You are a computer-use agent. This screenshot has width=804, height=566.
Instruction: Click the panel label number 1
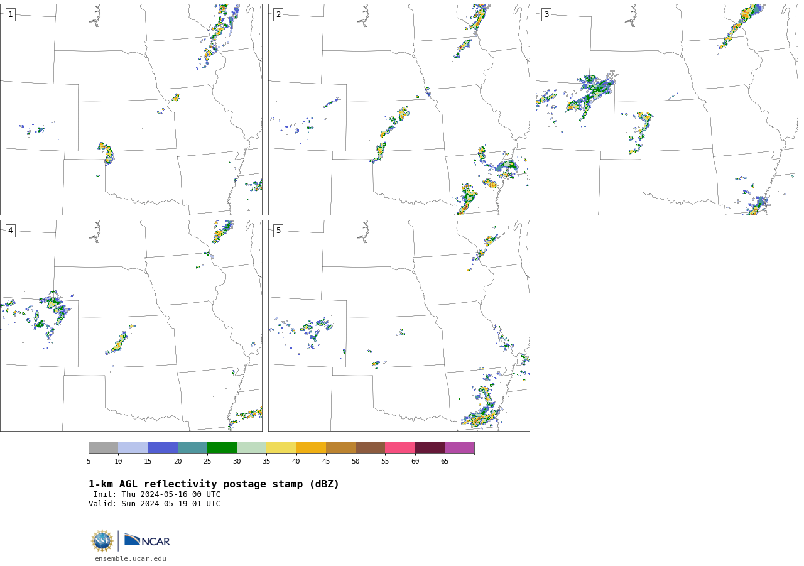tap(11, 14)
